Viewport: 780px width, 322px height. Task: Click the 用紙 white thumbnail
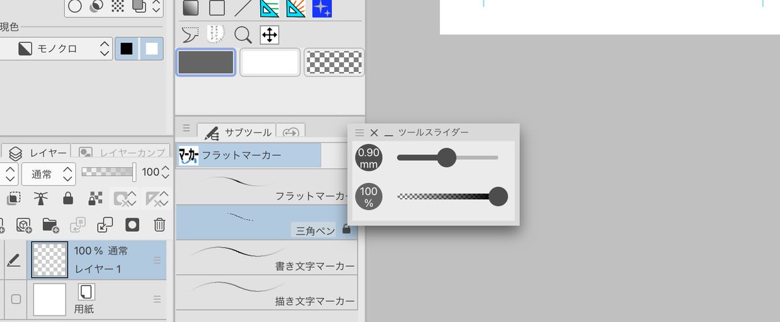(49, 299)
